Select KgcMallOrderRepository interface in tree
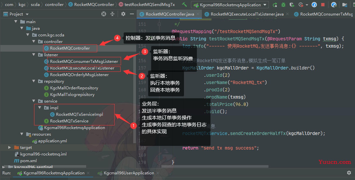Viewport: 355px width, 180px height. coord(74,88)
